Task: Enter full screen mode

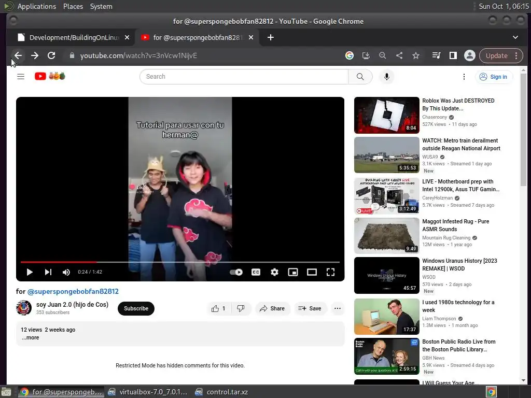Action: tap(330, 272)
